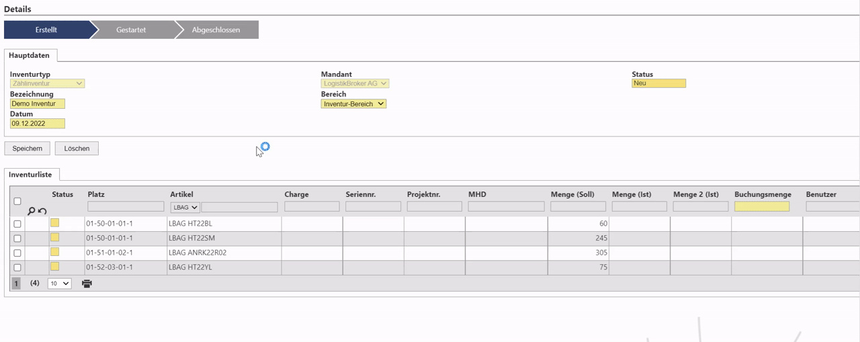This screenshot has height=342, width=860.
Task: Click the Artikel filter text input
Action: pos(239,208)
